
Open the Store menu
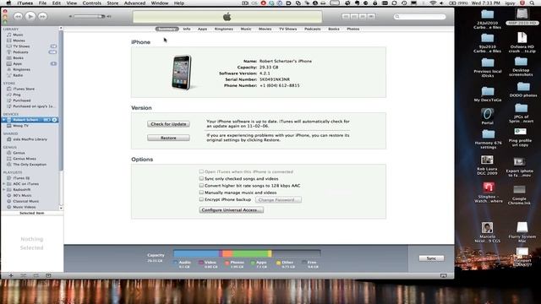(x=112, y=3)
